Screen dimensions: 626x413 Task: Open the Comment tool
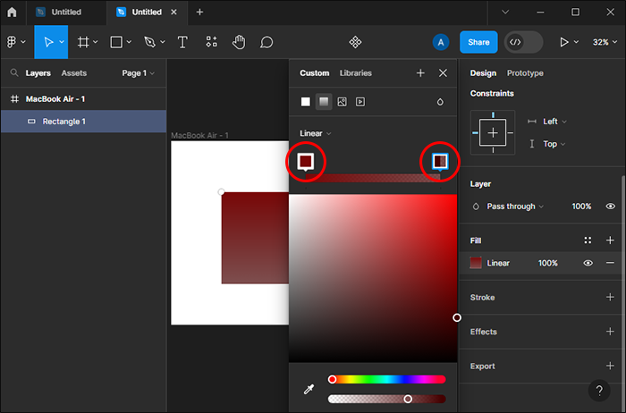tap(266, 42)
